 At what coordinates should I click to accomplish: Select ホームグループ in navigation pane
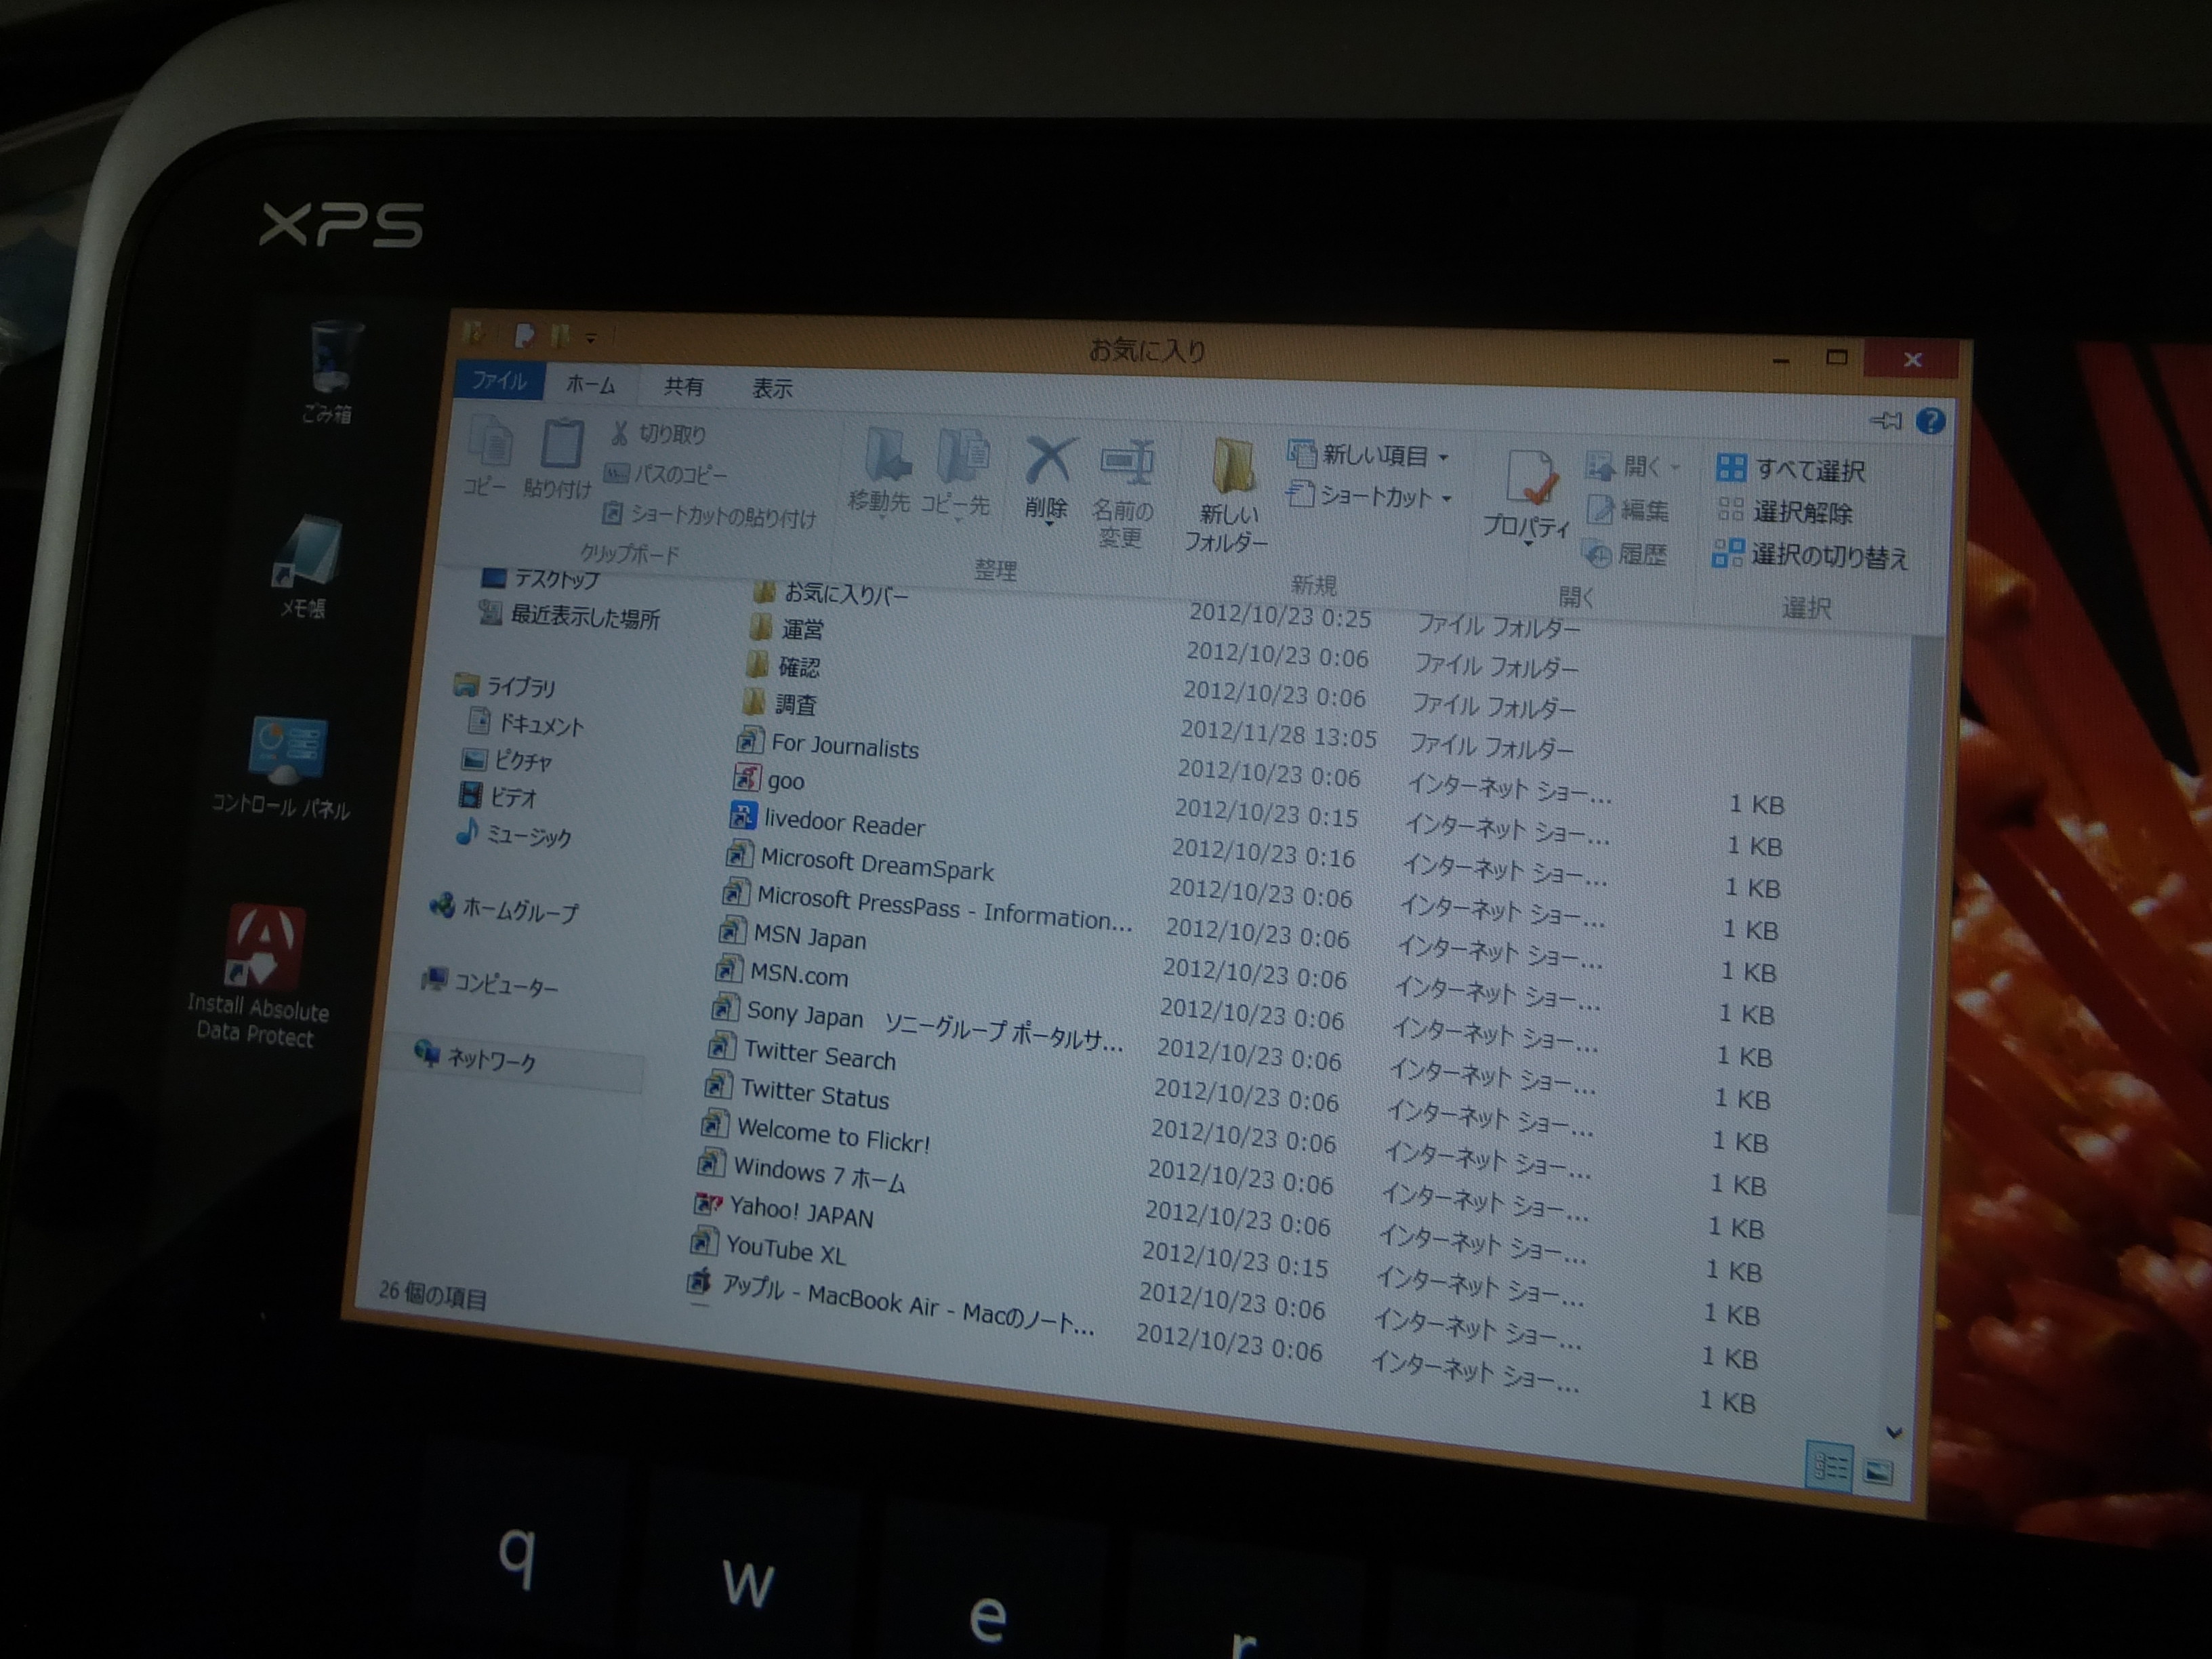[x=504, y=910]
